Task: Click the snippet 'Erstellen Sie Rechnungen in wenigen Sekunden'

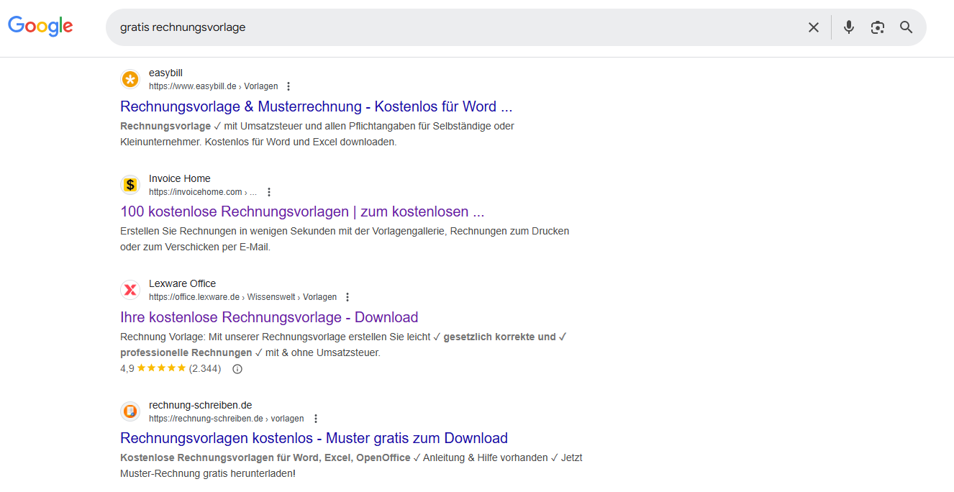Action: (345, 239)
